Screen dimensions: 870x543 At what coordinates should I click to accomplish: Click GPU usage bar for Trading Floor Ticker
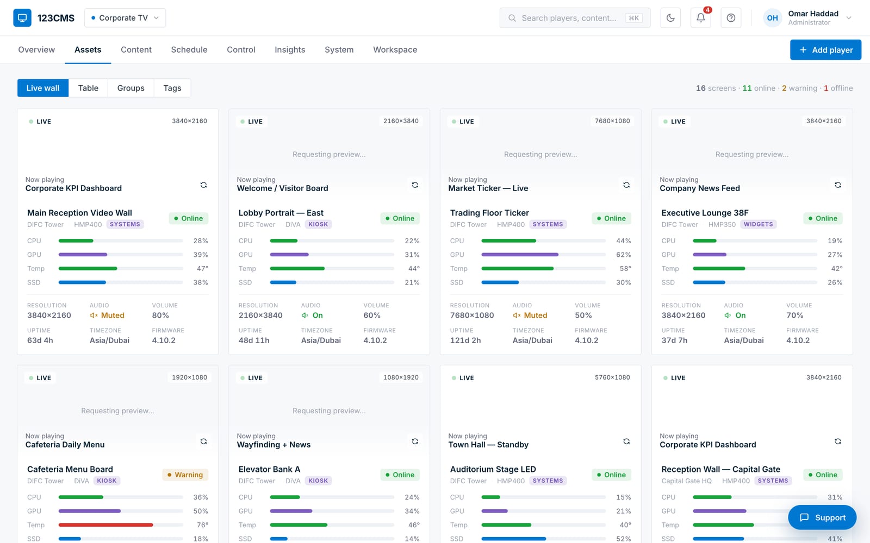click(x=544, y=255)
